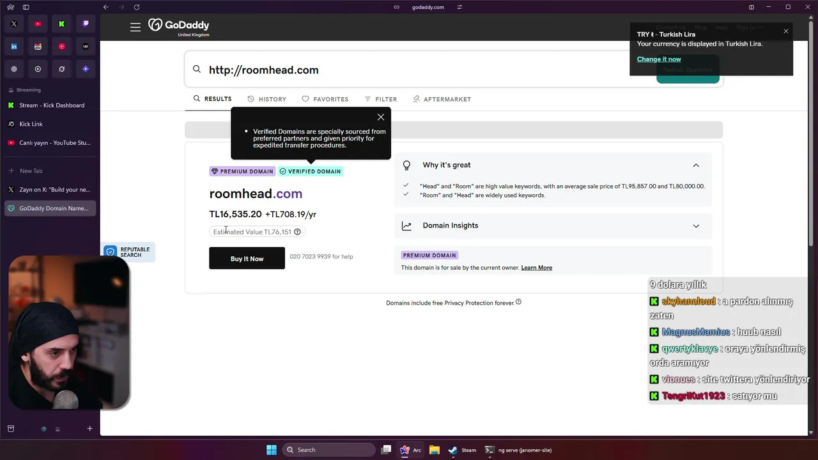Screen dimensions: 818x460
Task: Open the pinned X (Twitter) favorite
Action: click(14, 24)
